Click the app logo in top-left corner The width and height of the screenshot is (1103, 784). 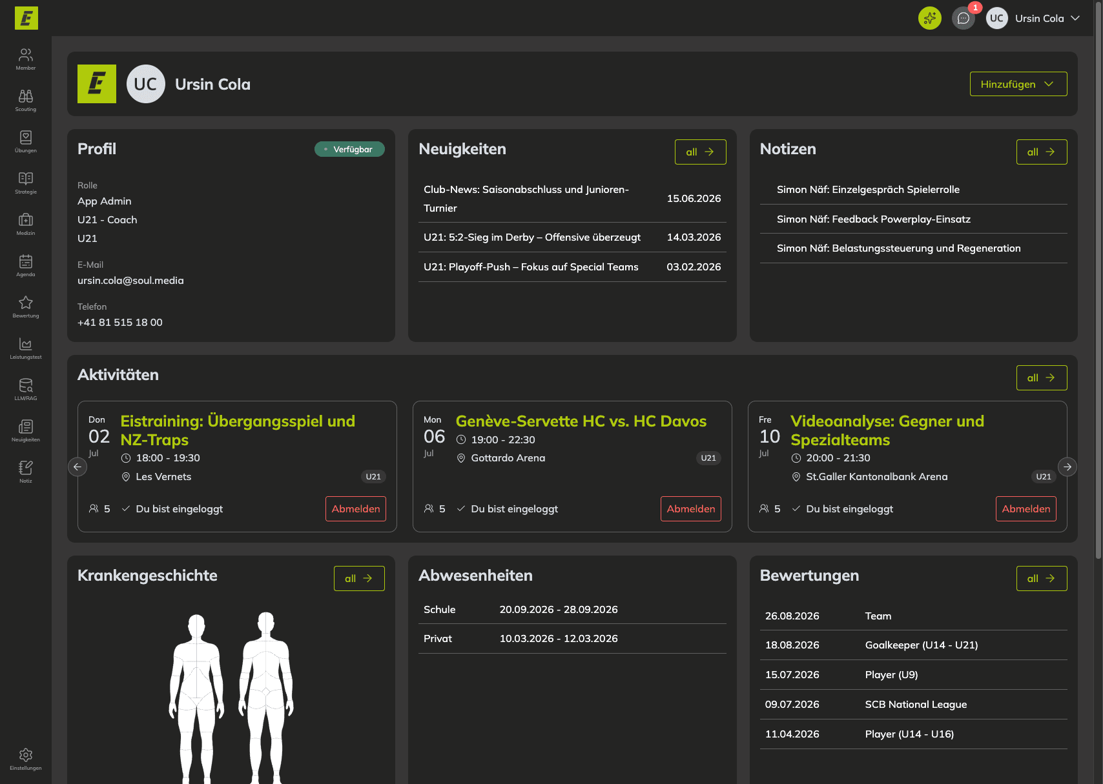coord(26,18)
